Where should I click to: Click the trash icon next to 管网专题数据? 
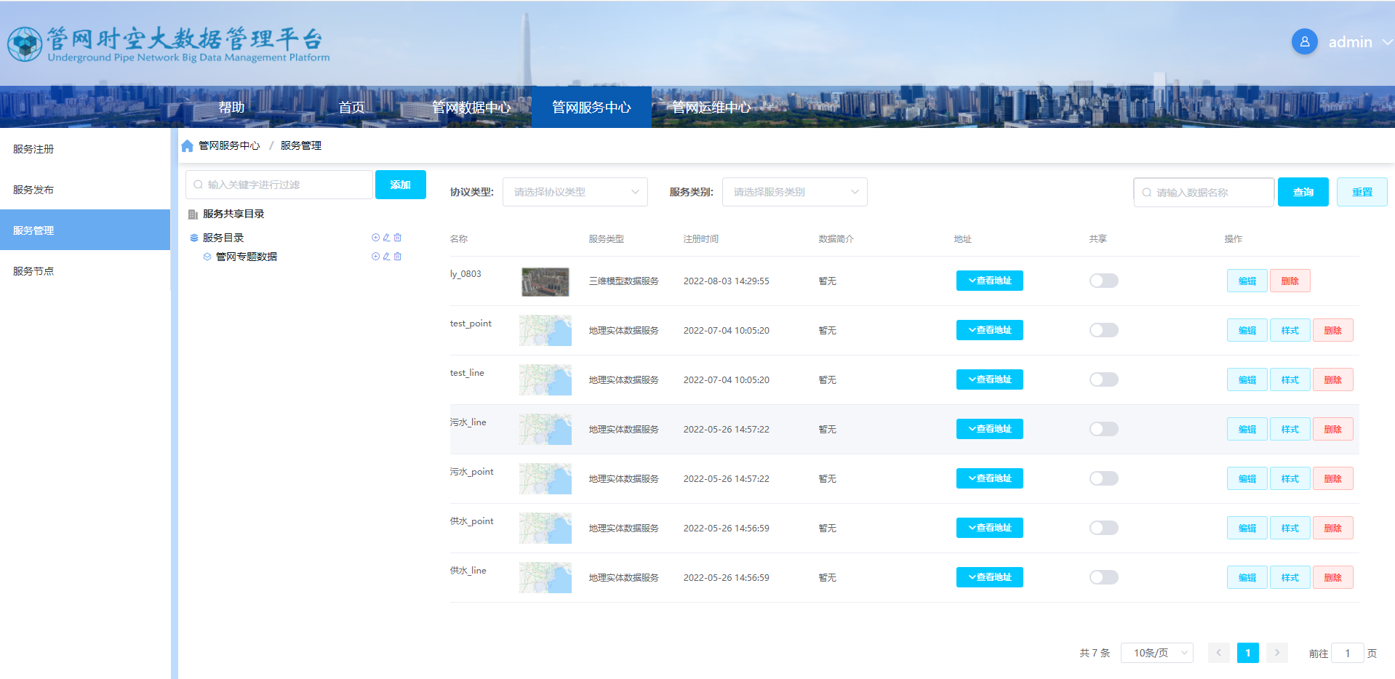coord(397,256)
